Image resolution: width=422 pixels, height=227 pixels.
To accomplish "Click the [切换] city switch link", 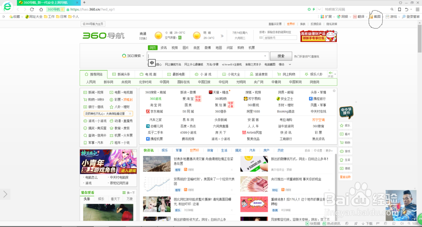I will pos(143,38).
